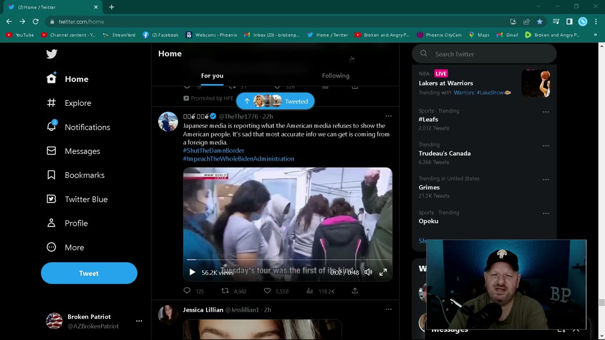Open more options for Opoku trend

pyautogui.click(x=546, y=213)
